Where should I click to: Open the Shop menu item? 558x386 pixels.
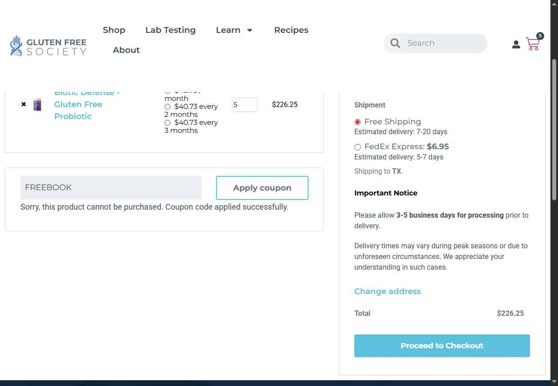click(x=114, y=30)
